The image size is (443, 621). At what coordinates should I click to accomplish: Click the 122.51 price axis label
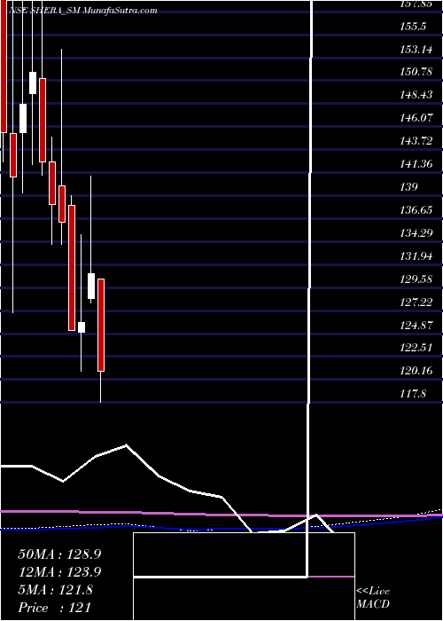click(x=416, y=348)
